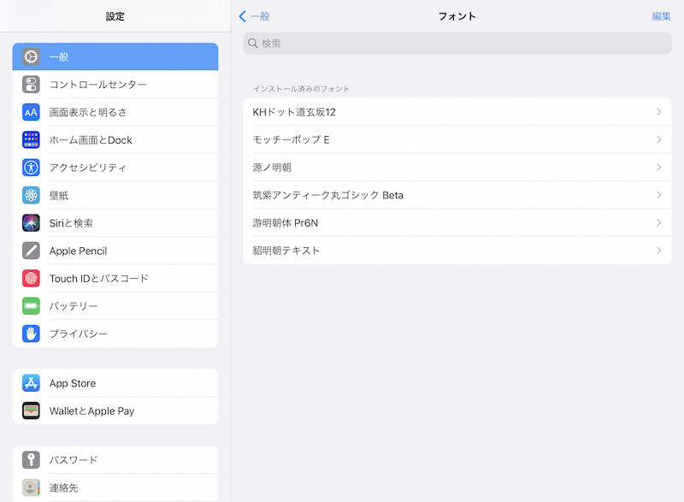
Task: Click the 検索 search field
Action: (x=457, y=43)
